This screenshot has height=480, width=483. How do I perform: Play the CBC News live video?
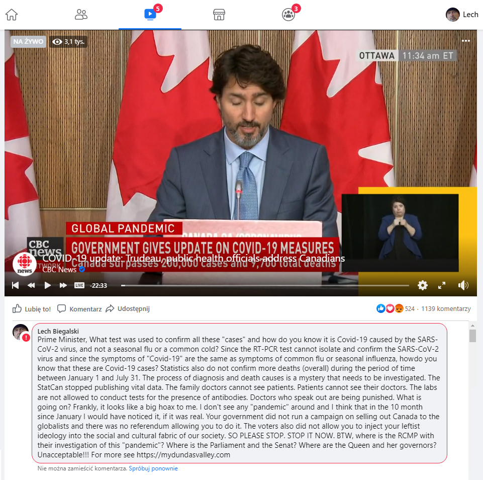tap(47, 285)
